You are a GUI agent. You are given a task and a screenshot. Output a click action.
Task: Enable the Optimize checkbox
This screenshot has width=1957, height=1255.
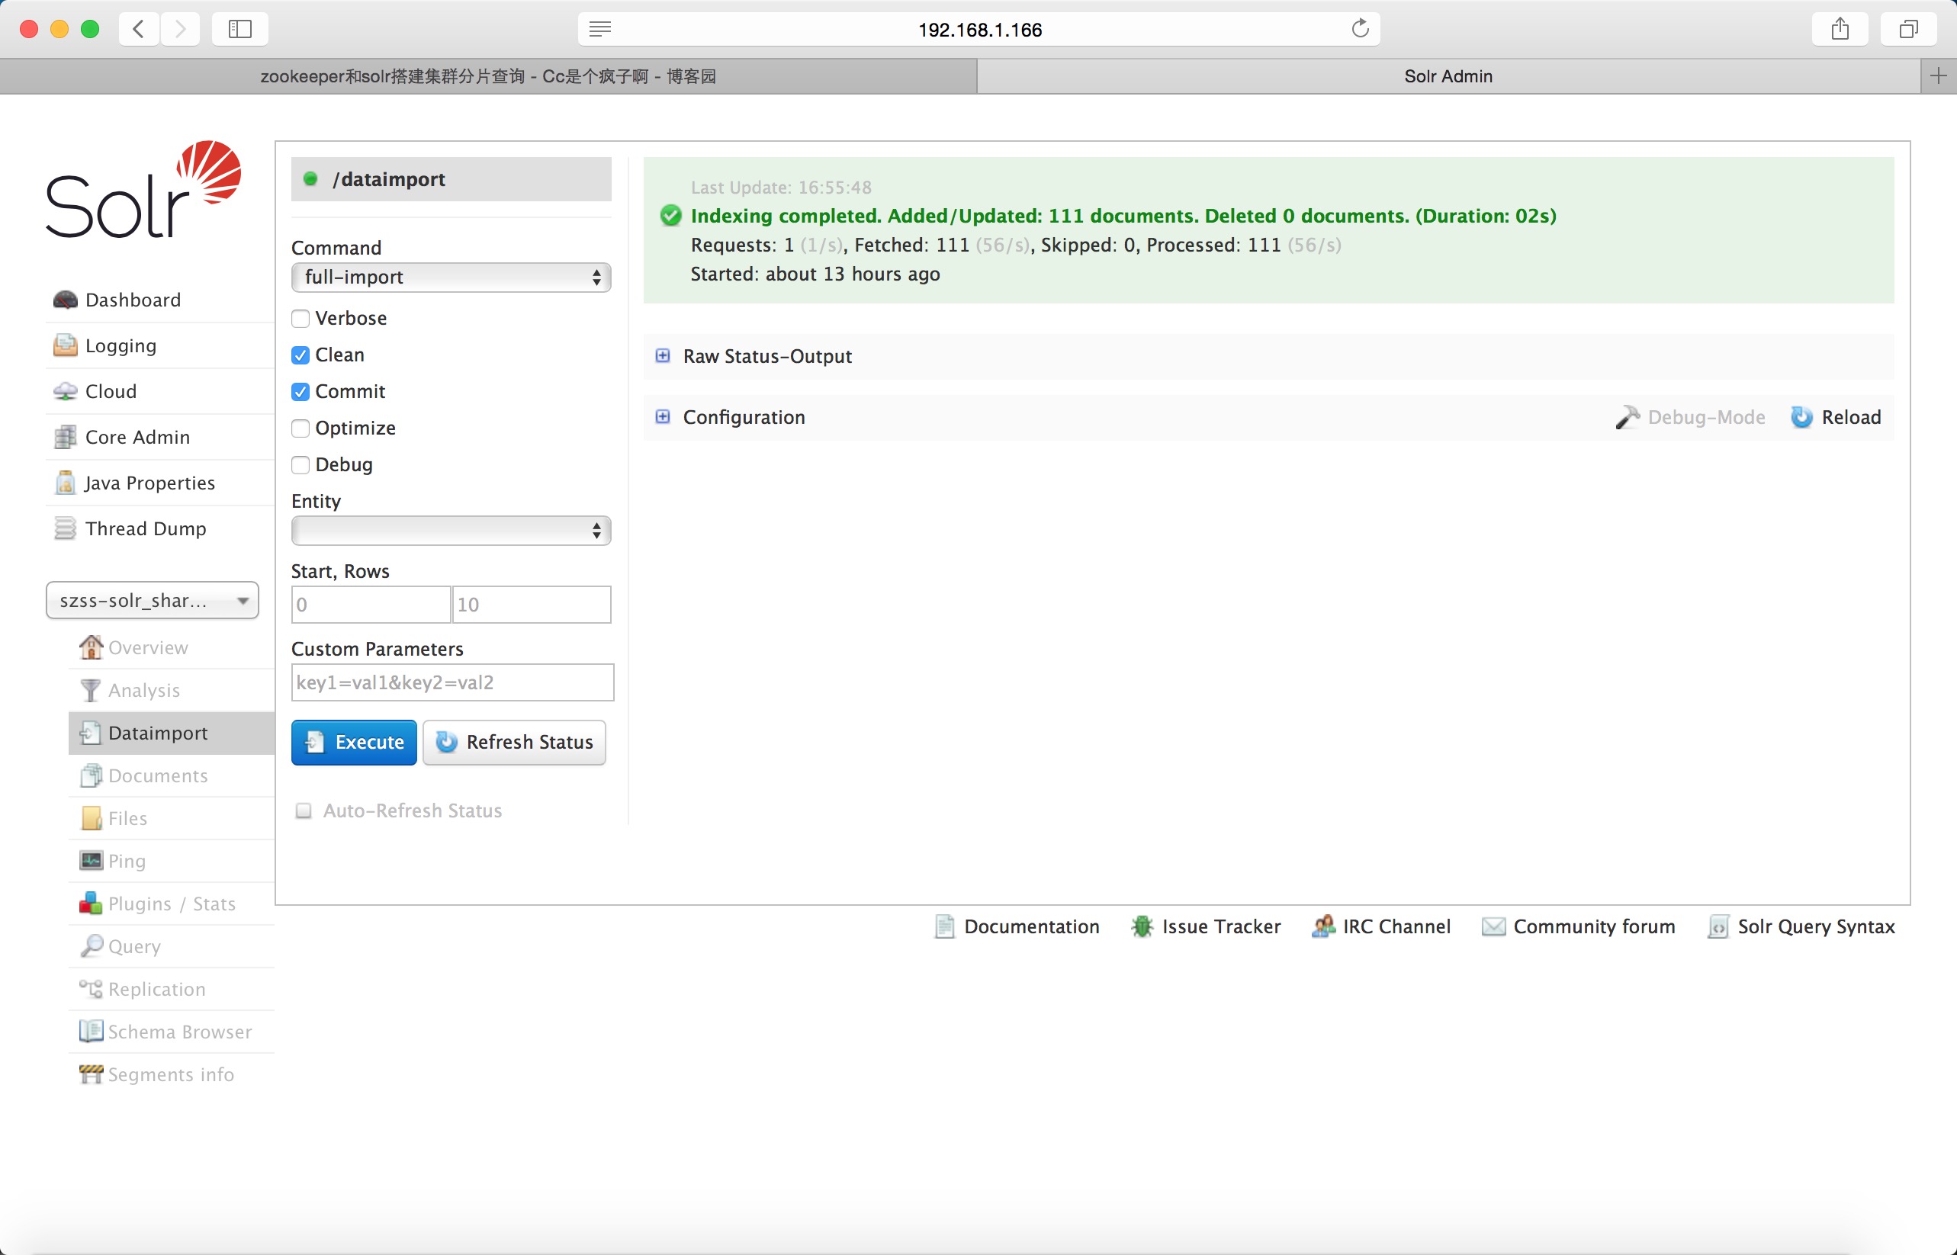300,428
